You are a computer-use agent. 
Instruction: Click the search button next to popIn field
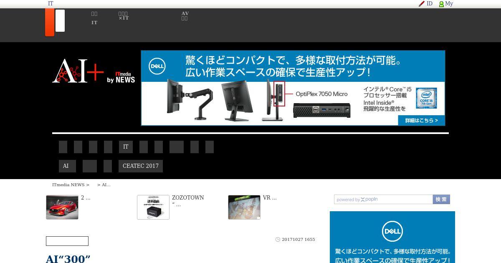pyautogui.click(x=441, y=200)
